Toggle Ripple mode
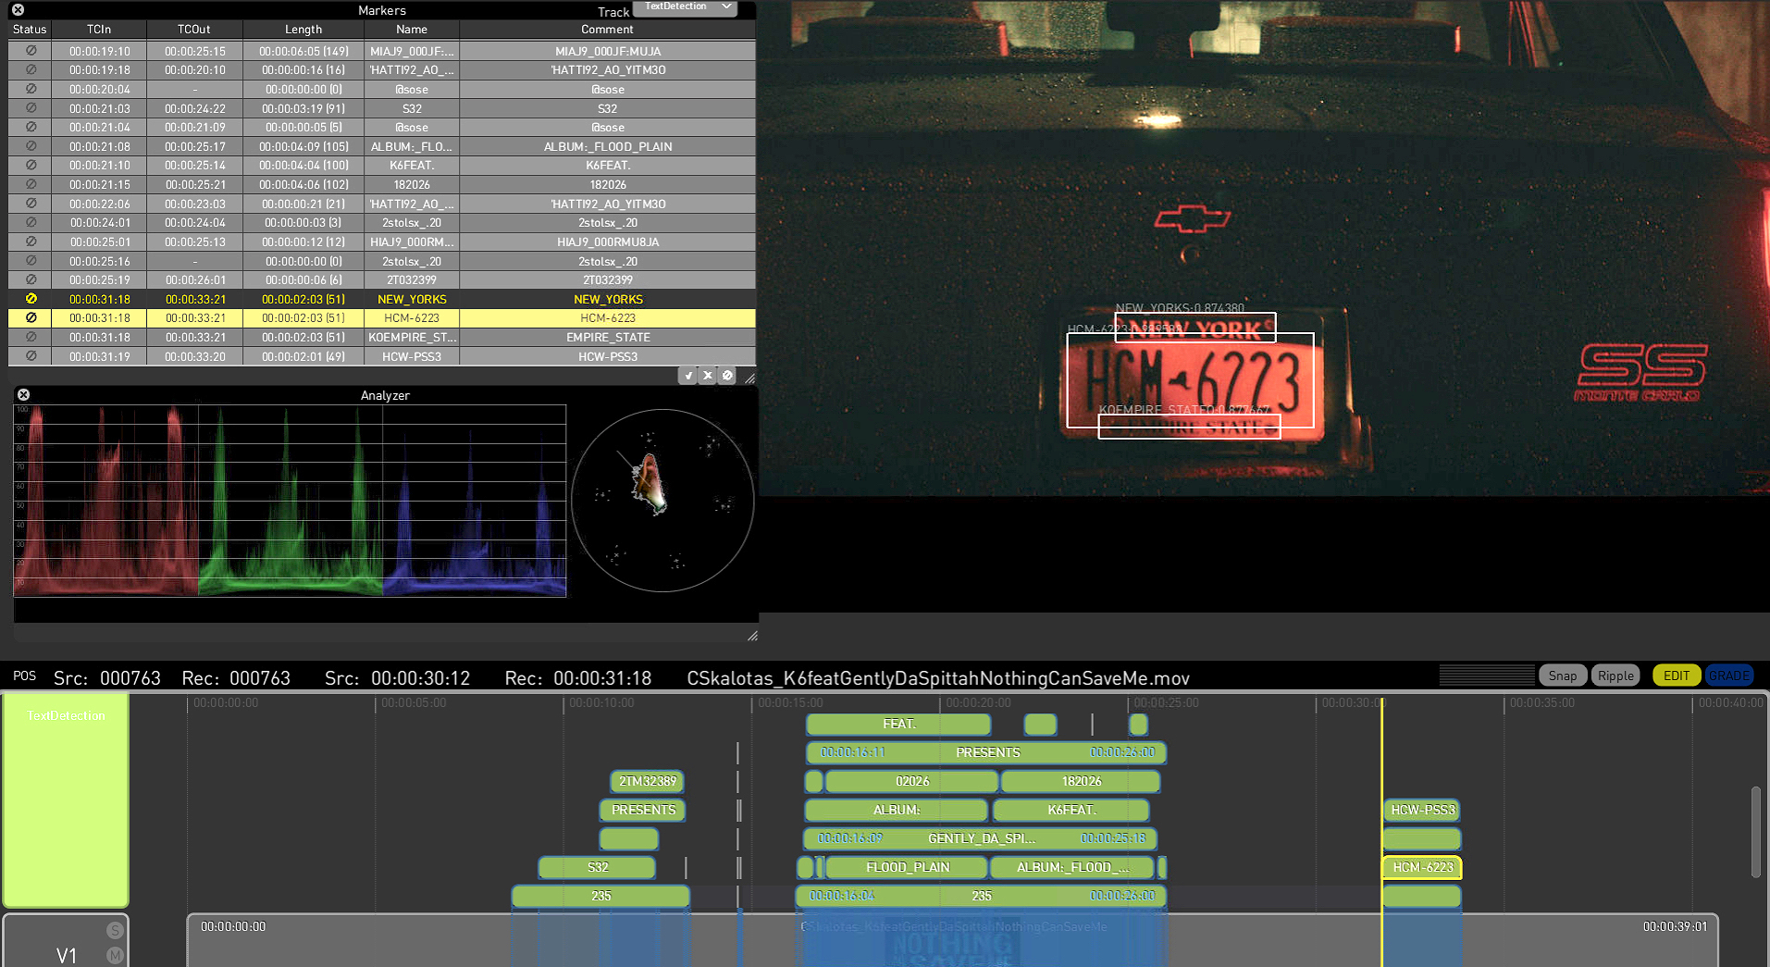This screenshot has width=1770, height=967. tap(1615, 676)
